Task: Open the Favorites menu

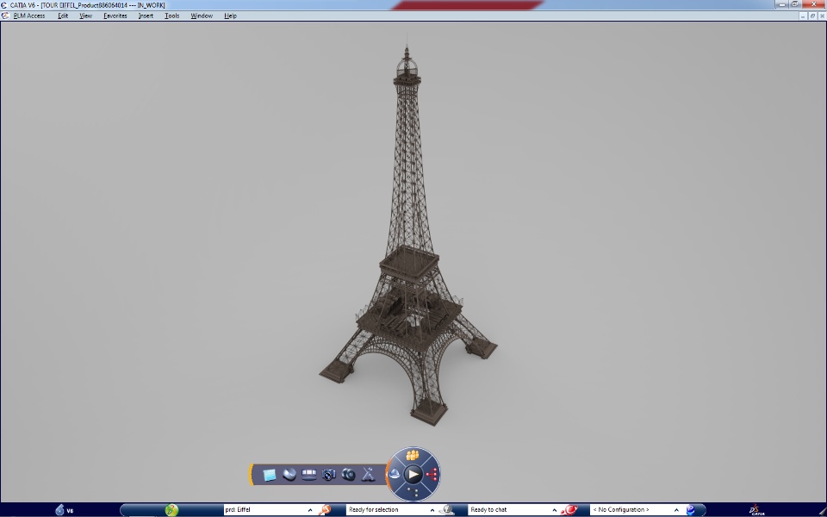Action: pyautogui.click(x=115, y=16)
